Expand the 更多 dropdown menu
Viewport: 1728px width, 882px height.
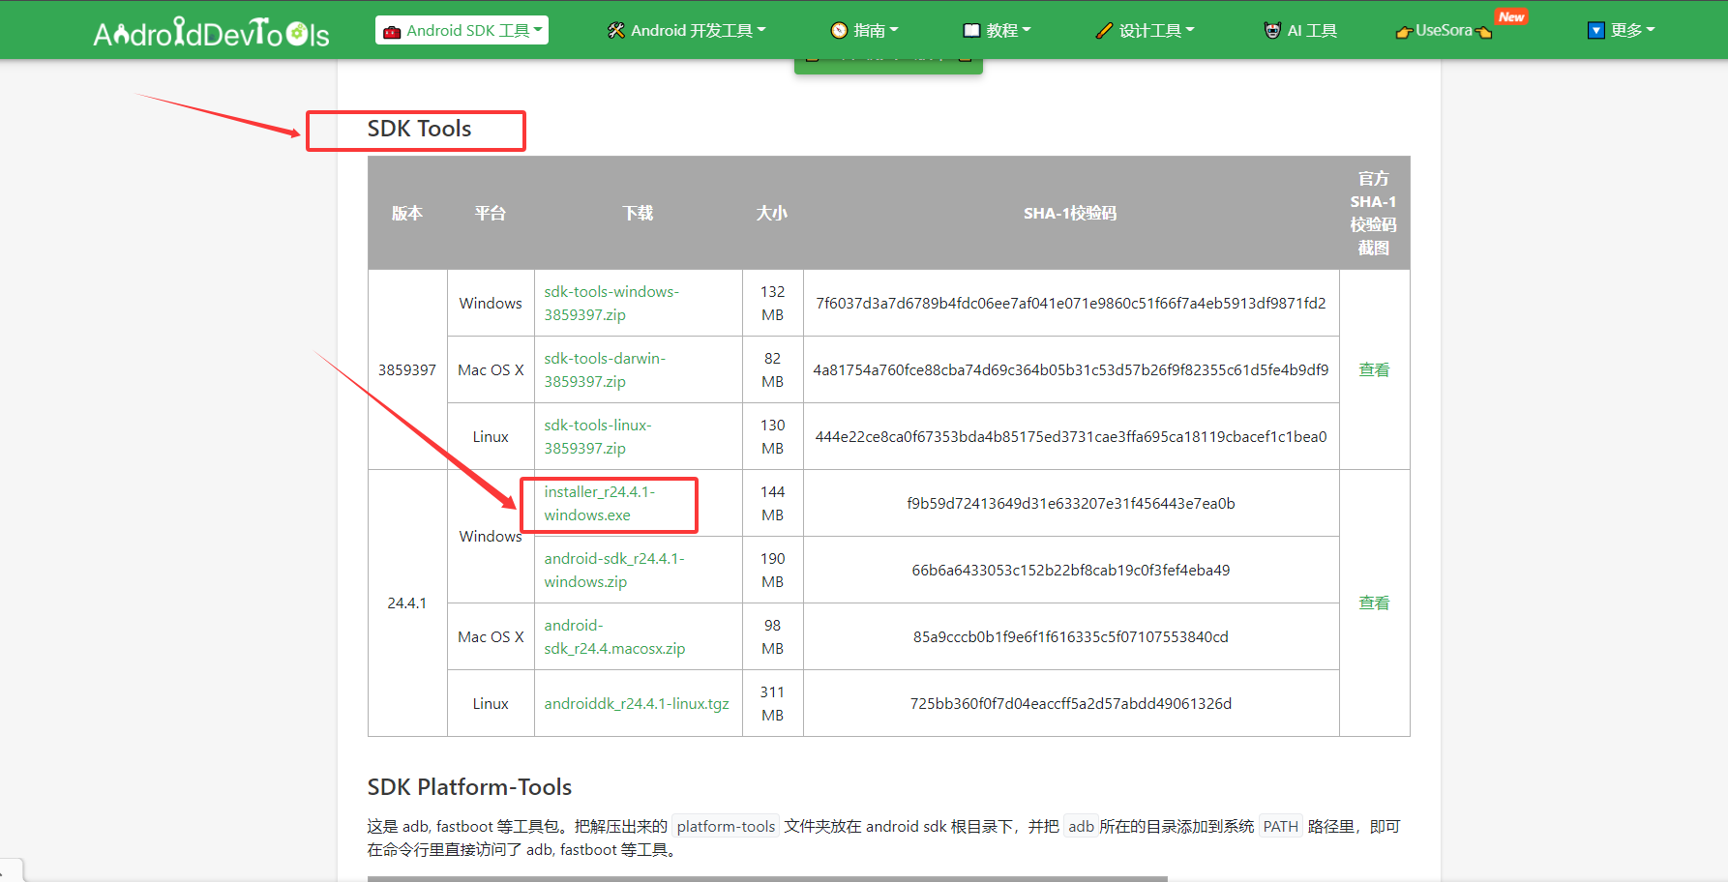pos(1621,30)
